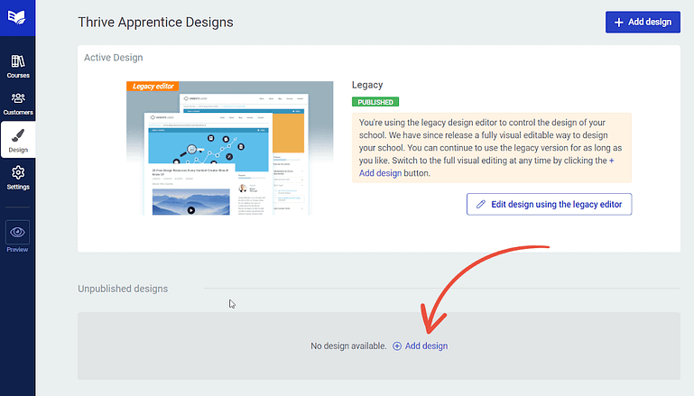Image resolution: width=694 pixels, height=396 pixels.
Task: Open Settings gear in sidebar
Action: tap(18, 178)
